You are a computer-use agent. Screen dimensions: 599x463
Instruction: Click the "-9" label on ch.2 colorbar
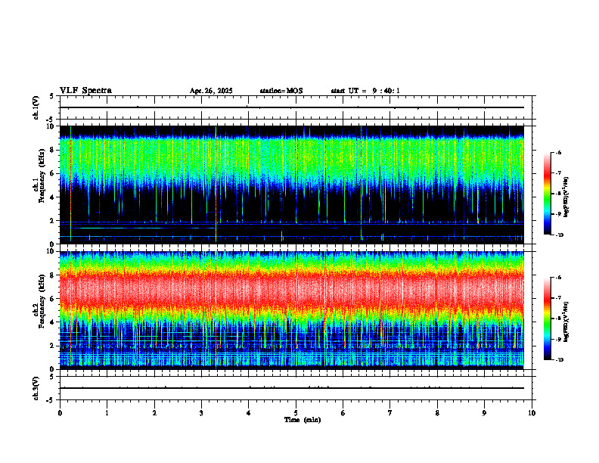point(558,339)
